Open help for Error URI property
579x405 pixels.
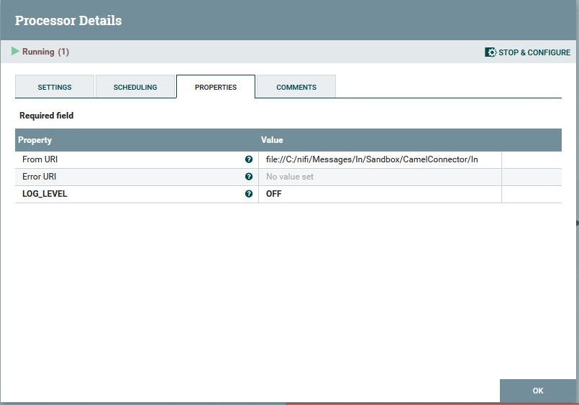(x=249, y=177)
